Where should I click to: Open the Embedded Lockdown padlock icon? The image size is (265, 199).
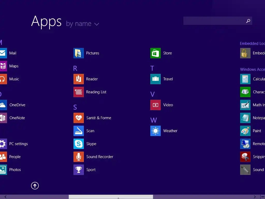click(245, 53)
